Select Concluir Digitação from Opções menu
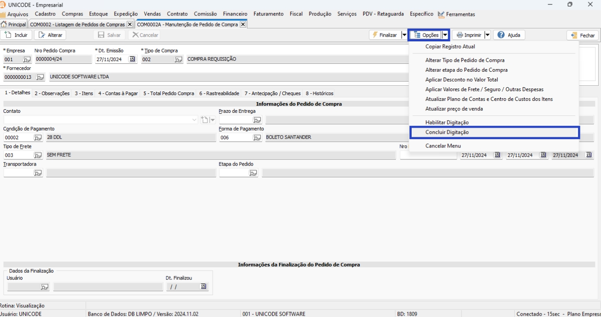The width and height of the screenshot is (601, 317). [x=447, y=132]
